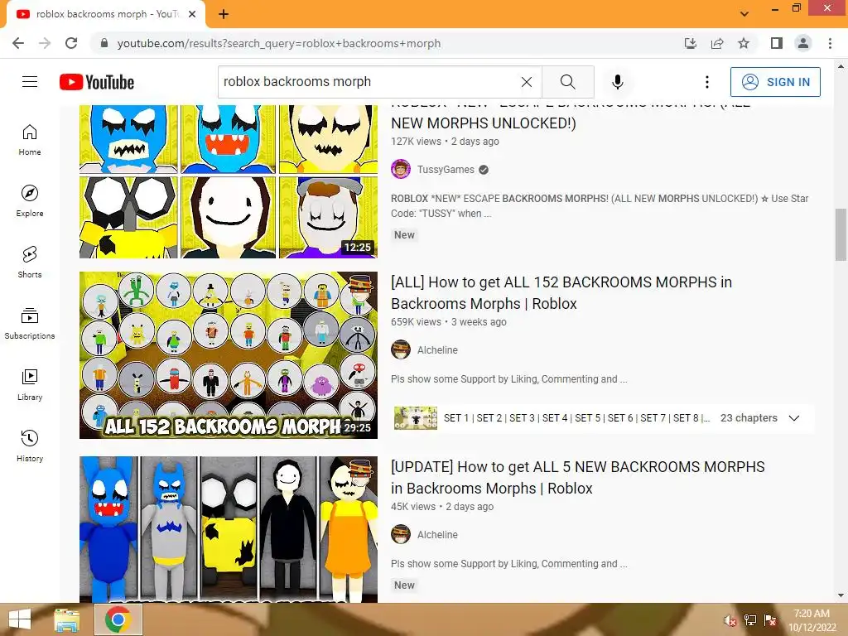Open Explore in the sidebar

pos(30,201)
